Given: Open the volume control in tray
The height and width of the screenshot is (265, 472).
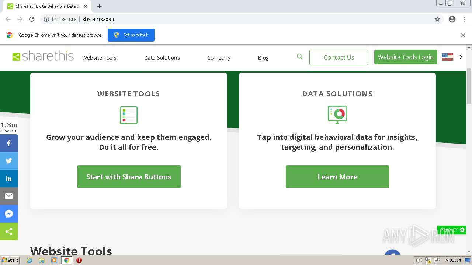Looking at the screenshot, I should click(x=419, y=260).
